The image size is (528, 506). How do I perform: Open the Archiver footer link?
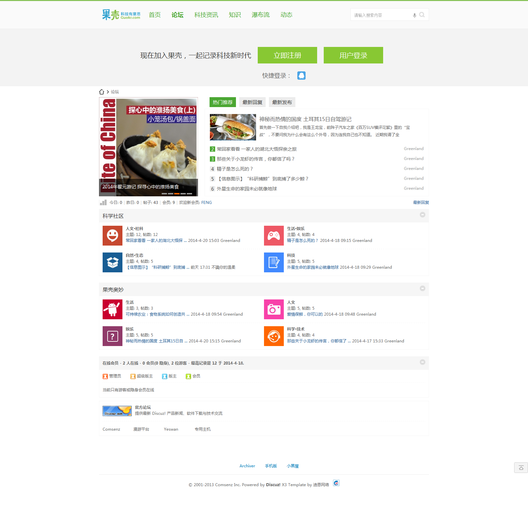247,466
